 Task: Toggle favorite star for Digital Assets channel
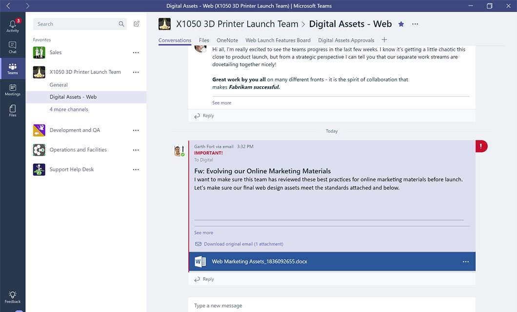401,24
